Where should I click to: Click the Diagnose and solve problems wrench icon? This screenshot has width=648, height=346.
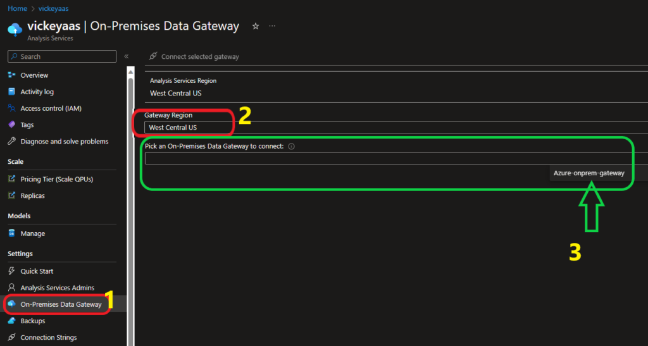(11, 141)
